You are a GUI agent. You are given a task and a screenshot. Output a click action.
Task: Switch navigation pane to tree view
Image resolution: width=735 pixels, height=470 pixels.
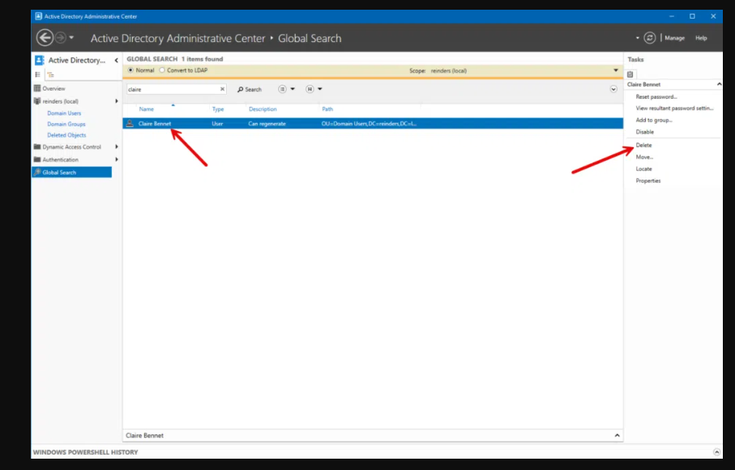(48, 74)
